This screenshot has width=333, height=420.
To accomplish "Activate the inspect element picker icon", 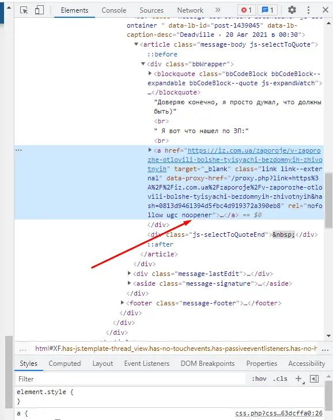I will pos(24,10).
